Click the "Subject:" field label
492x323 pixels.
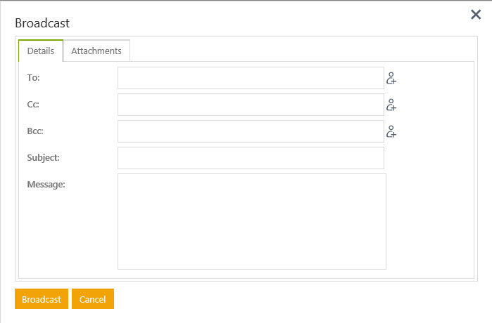43,158
